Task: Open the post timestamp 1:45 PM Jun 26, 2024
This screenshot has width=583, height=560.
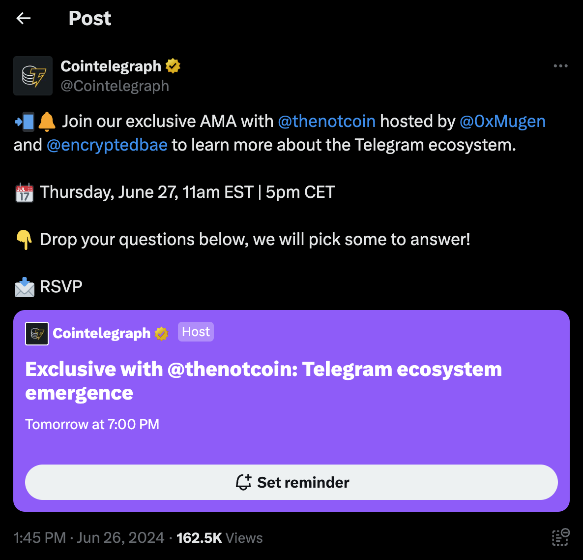Action: 89,538
